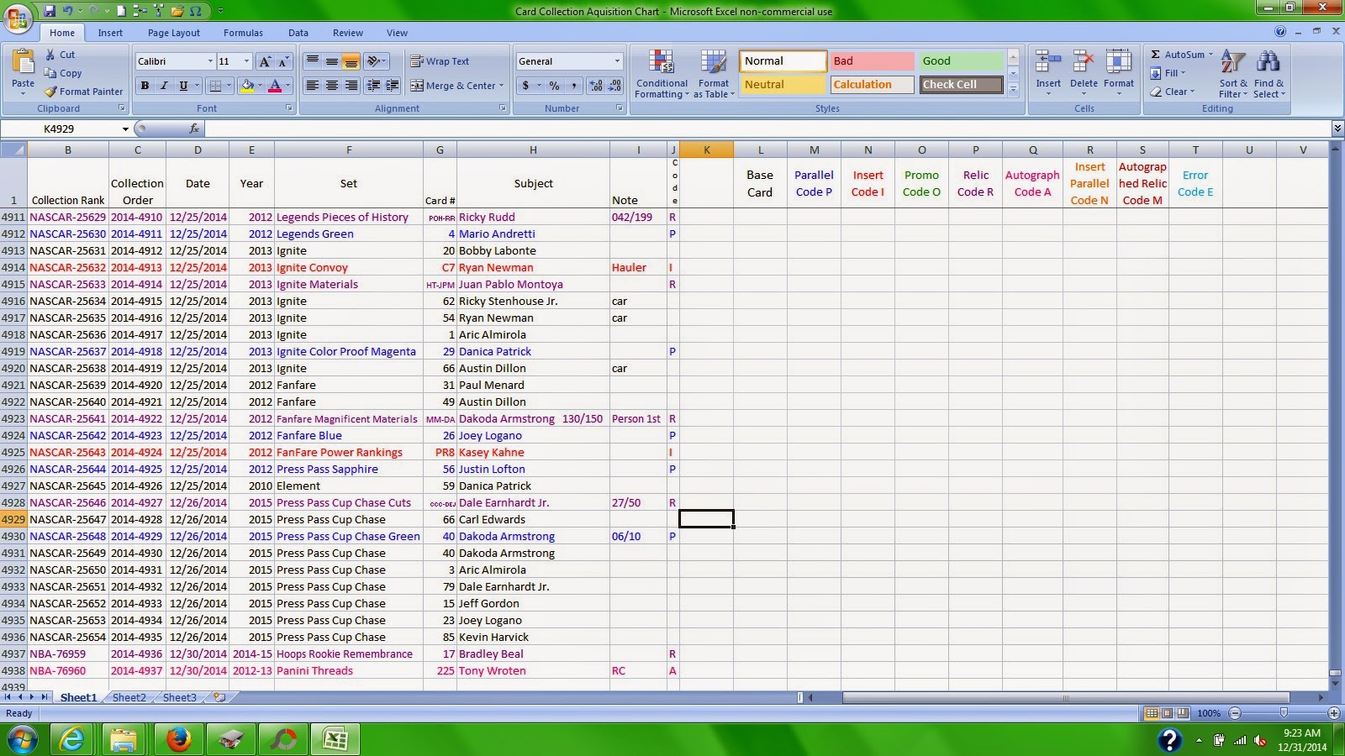Open the Office Button menu
This screenshot has width=1345, height=756.
click(x=18, y=18)
